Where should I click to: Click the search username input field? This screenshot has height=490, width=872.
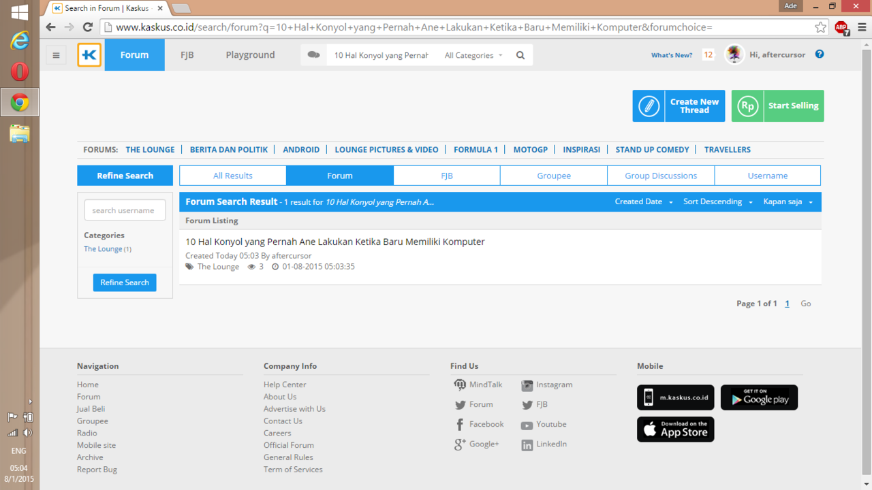coord(125,210)
